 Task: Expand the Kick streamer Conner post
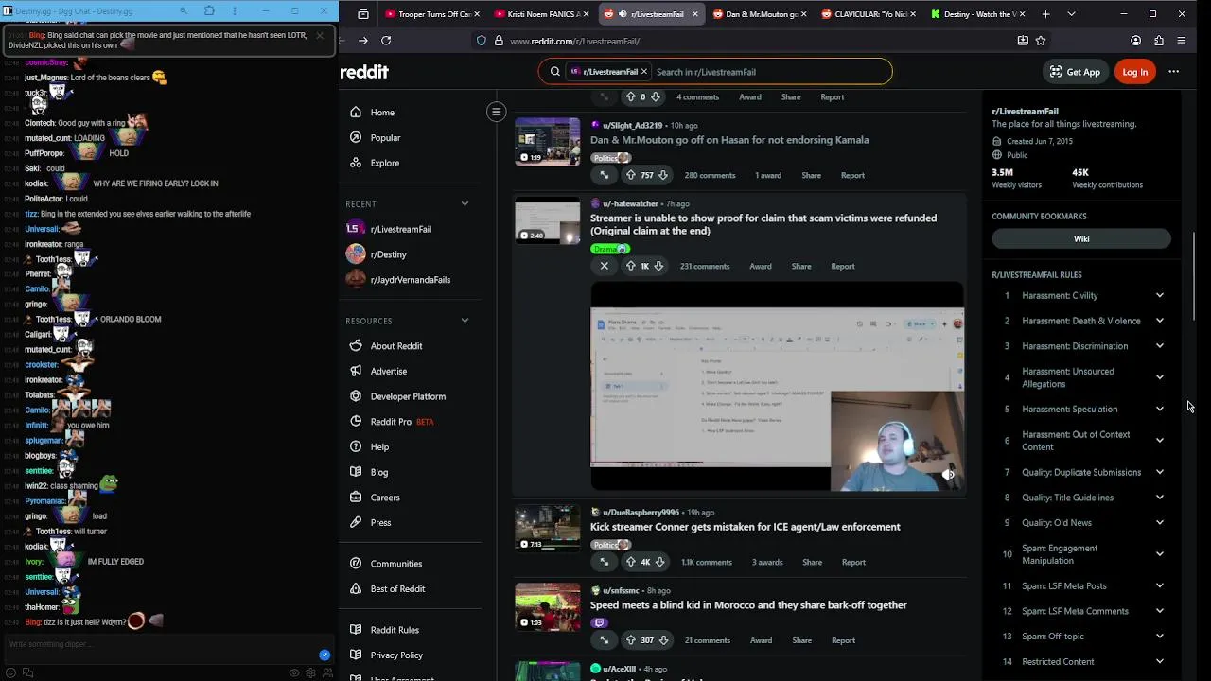pos(605,562)
